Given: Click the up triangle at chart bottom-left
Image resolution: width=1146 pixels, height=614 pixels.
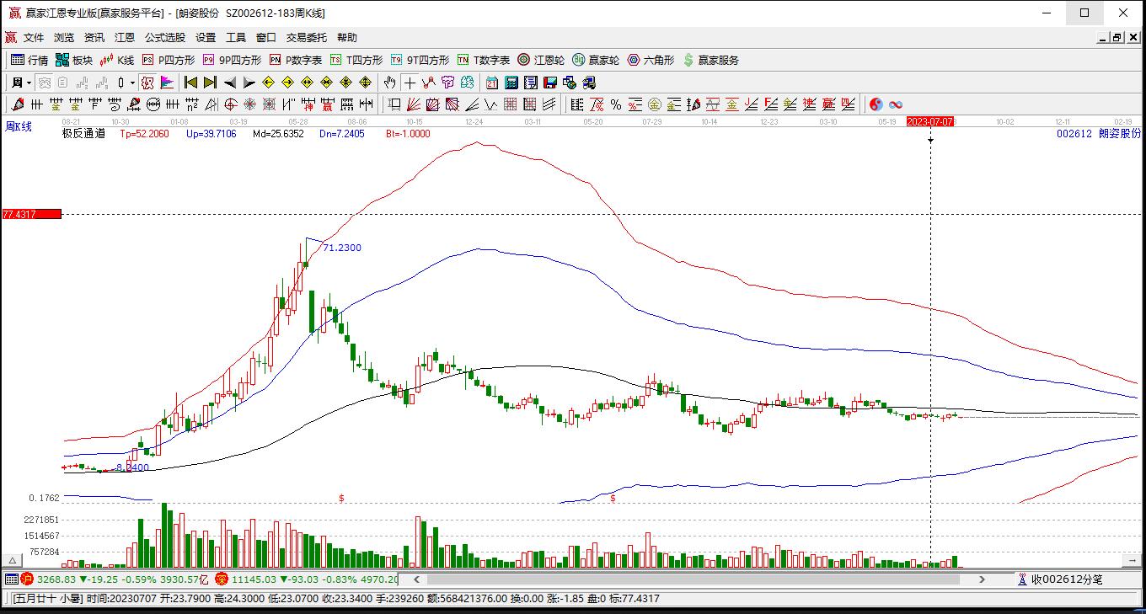Looking at the screenshot, I should tap(13, 561).
